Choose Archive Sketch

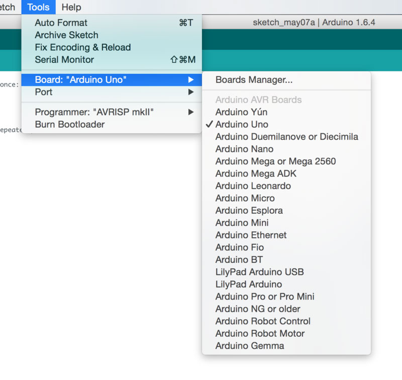coord(66,35)
